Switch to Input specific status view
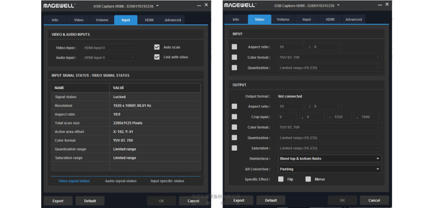This screenshot has width=435, height=208. [x=167, y=181]
